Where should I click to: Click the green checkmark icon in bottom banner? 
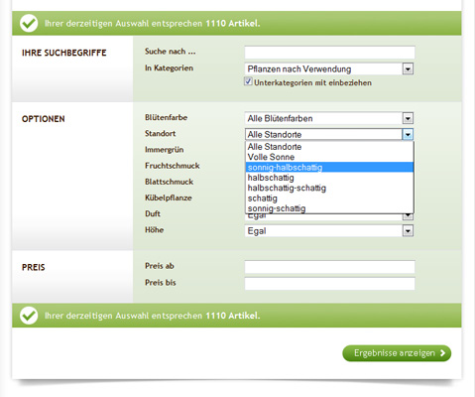(x=29, y=316)
